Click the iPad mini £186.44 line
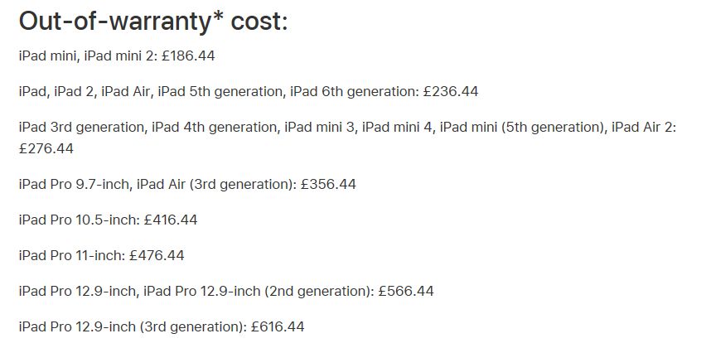 point(117,56)
